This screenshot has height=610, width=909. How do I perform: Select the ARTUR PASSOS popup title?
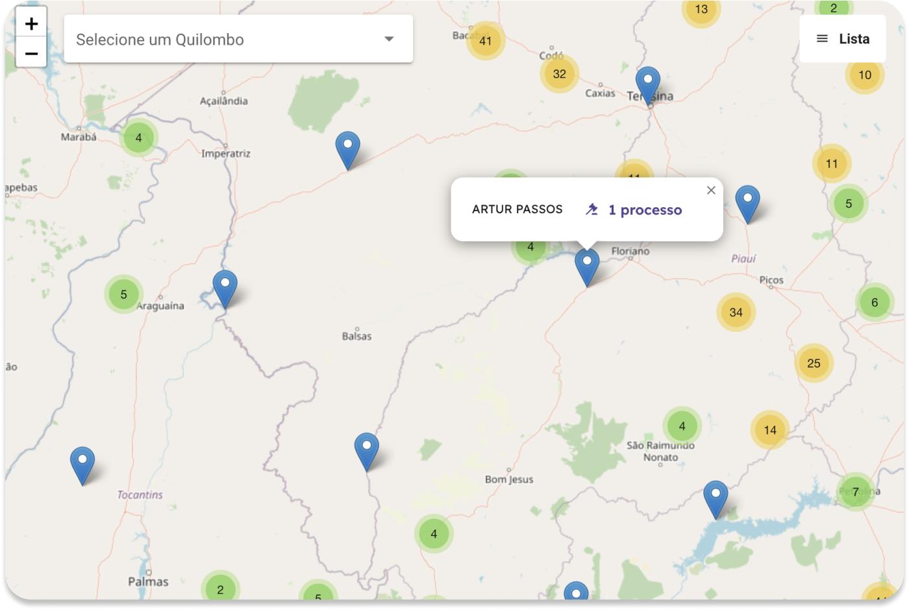coord(517,209)
